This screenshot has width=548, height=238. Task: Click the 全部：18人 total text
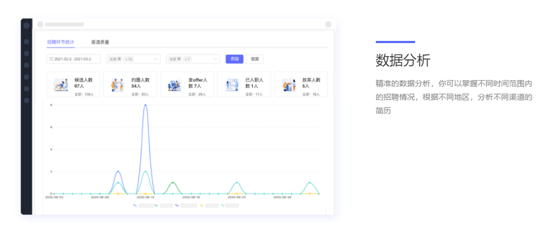coord(310,95)
